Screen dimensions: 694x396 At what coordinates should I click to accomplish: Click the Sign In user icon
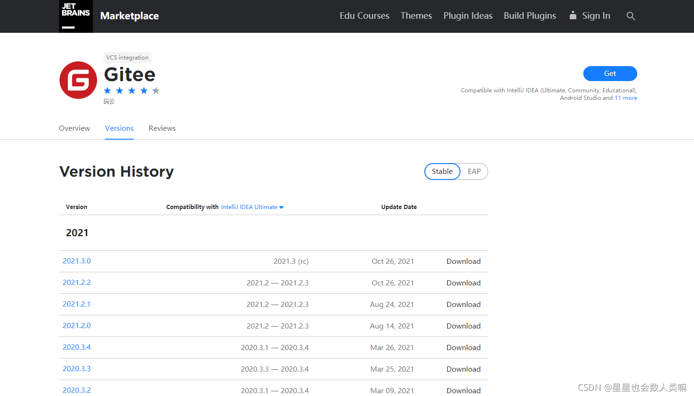(x=573, y=15)
